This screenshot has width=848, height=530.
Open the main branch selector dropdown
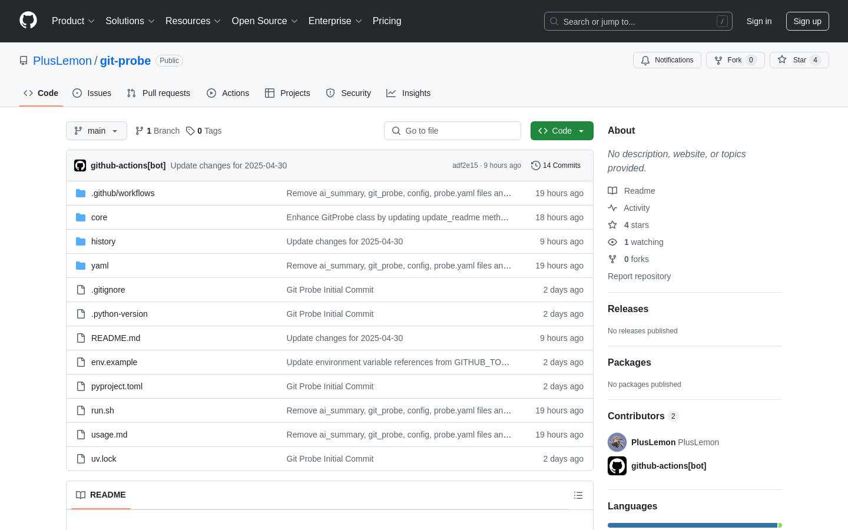point(97,131)
